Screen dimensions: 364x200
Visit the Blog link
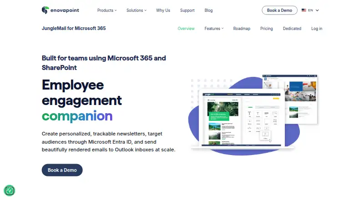click(x=208, y=10)
